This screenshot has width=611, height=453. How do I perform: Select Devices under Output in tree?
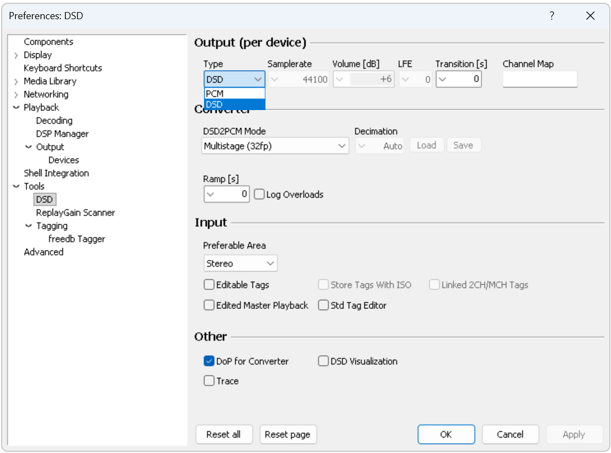tap(64, 160)
